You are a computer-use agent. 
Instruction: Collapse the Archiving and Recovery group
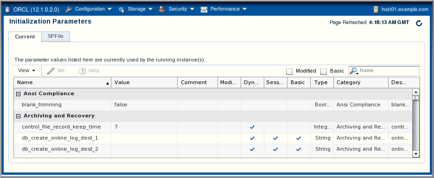(x=18, y=116)
